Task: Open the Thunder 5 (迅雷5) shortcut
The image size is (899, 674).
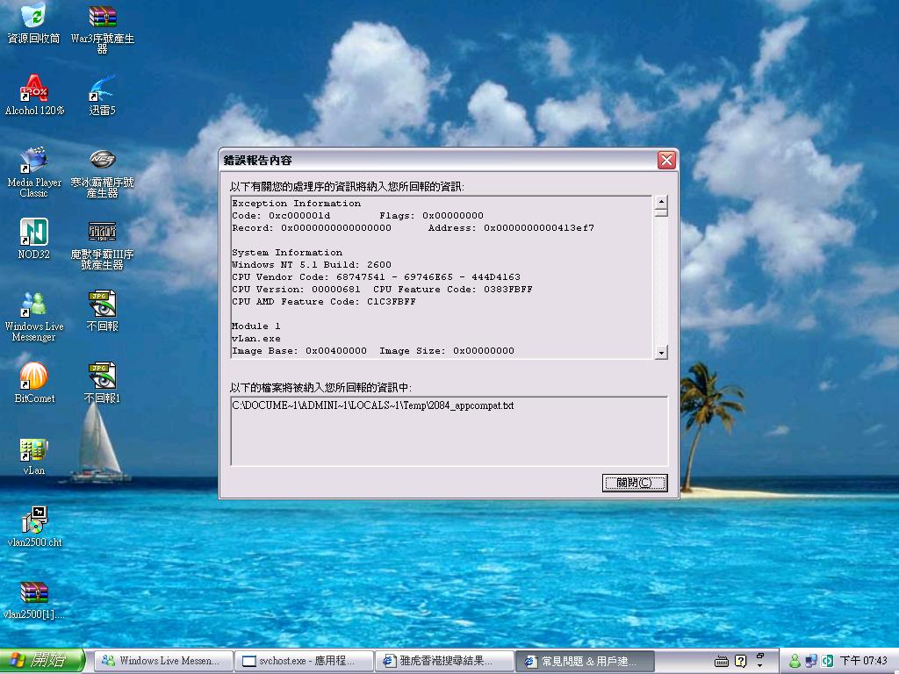Action: click(102, 89)
